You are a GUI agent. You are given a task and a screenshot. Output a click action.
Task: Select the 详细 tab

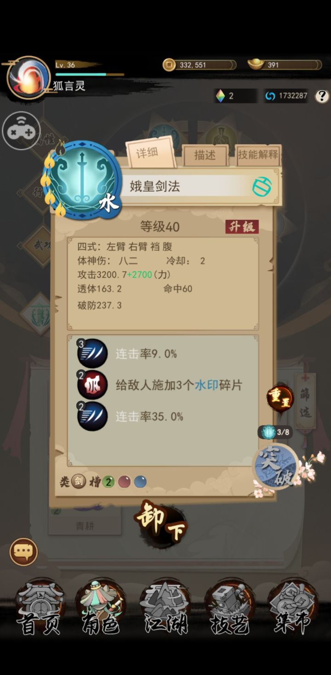coord(150,153)
